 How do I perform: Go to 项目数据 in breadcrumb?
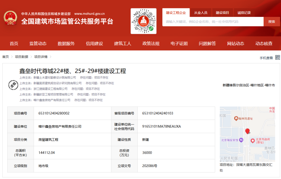[22, 57]
